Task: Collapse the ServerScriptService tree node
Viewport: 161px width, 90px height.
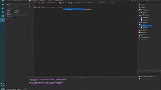Action: [138, 16]
